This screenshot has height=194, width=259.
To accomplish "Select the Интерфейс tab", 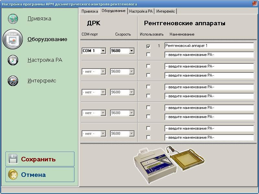I will pos(165,11).
